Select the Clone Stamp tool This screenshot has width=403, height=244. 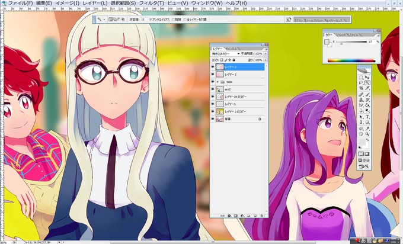tap(361, 100)
